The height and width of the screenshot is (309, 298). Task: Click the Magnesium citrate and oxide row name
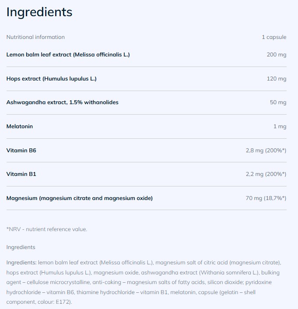point(79,198)
